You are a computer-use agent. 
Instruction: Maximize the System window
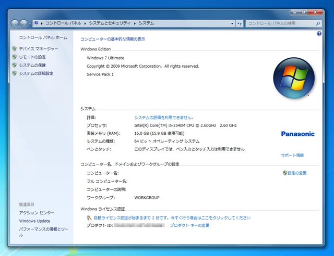point(303,12)
